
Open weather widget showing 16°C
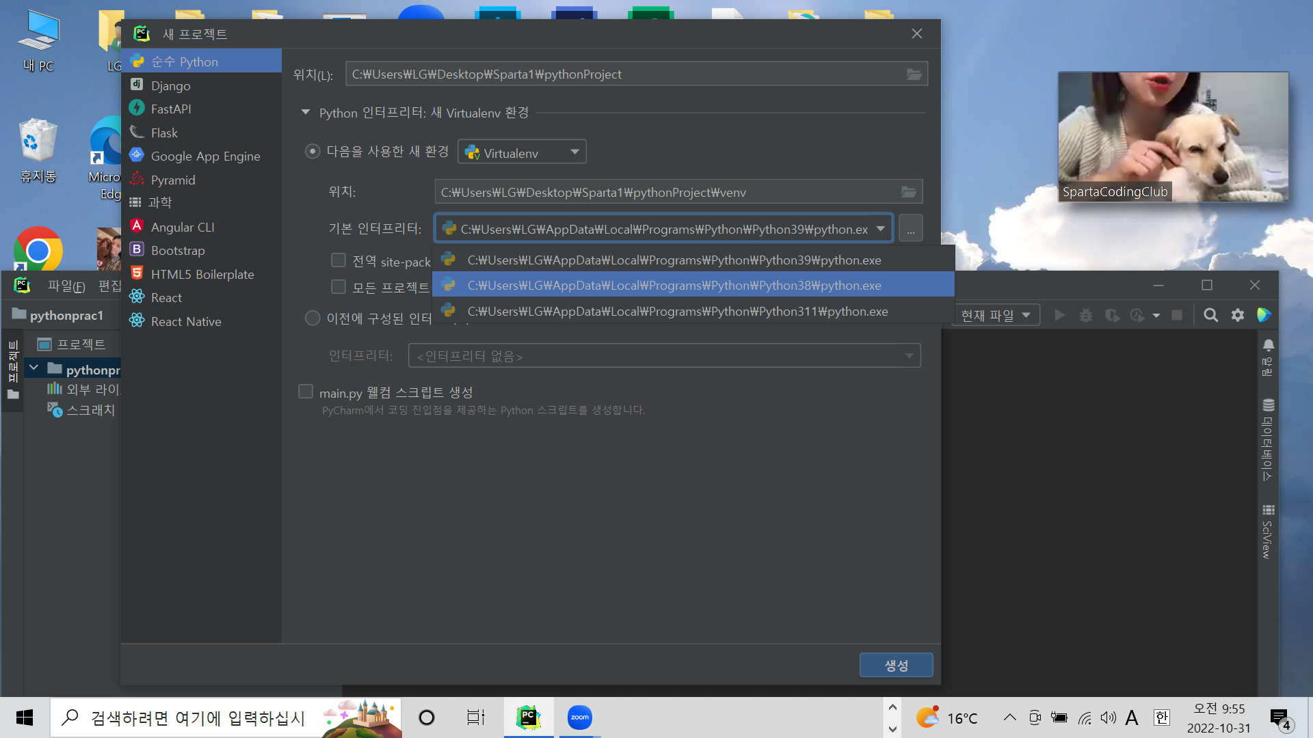pos(946,717)
